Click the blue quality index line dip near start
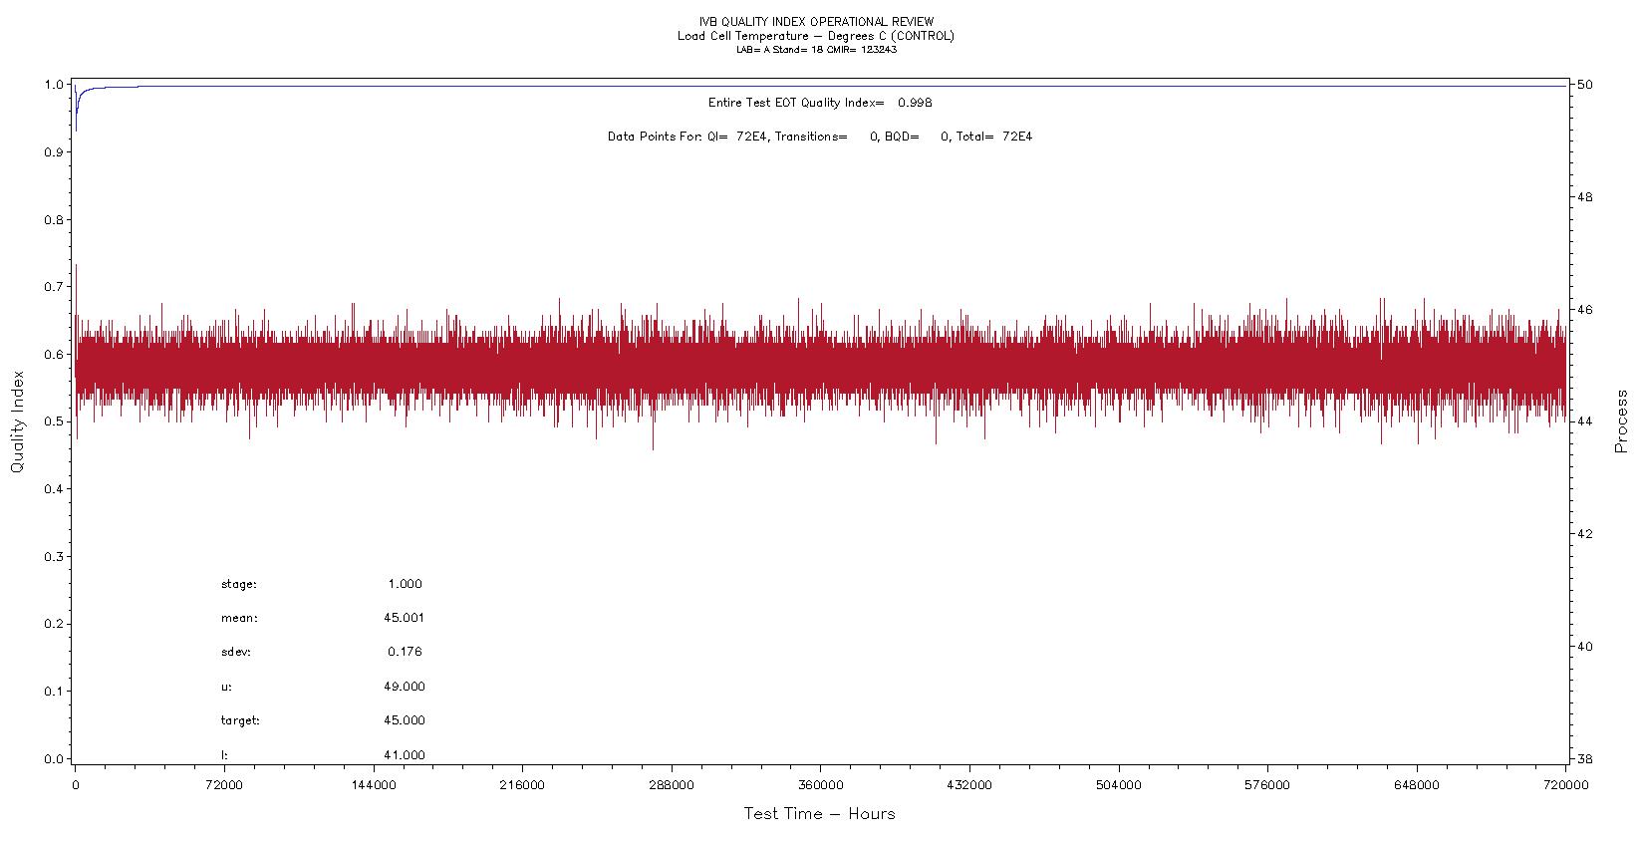This screenshot has width=1642, height=842. pyautogui.click(x=77, y=120)
